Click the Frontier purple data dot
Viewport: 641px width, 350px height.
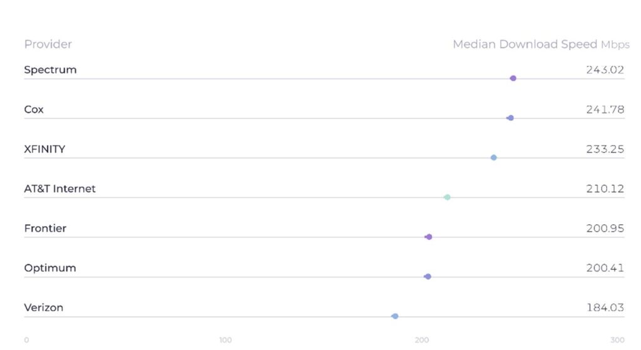pyautogui.click(x=429, y=237)
